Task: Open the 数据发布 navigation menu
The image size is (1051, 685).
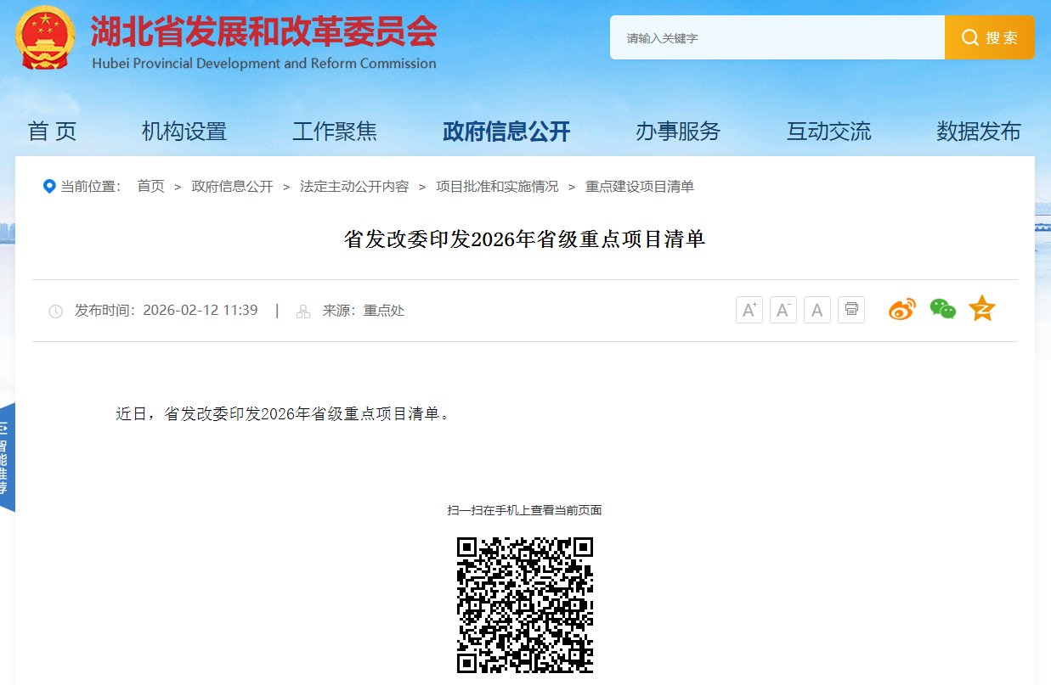Action: pos(979,132)
